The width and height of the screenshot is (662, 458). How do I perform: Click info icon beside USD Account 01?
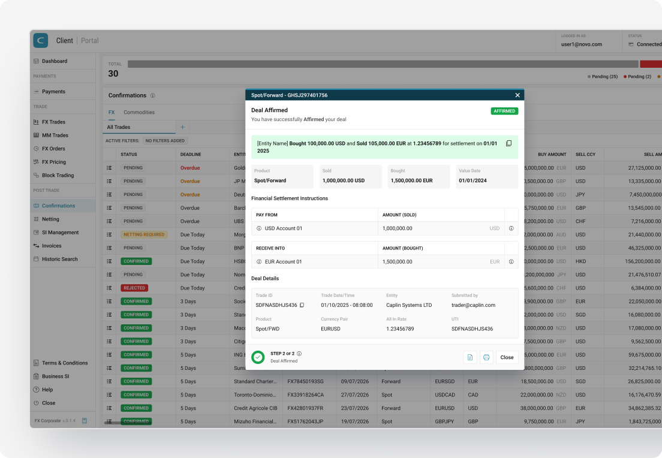coord(259,228)
